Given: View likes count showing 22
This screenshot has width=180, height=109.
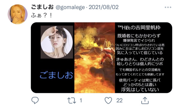Looking at the screenshot, I should point(119,101).
